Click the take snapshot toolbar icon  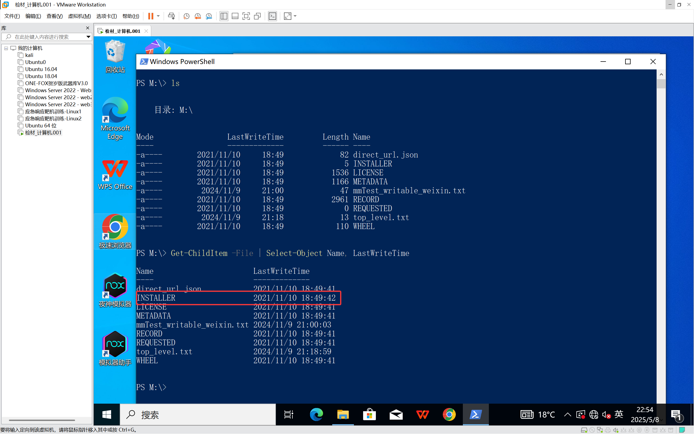tap(186, 16)
